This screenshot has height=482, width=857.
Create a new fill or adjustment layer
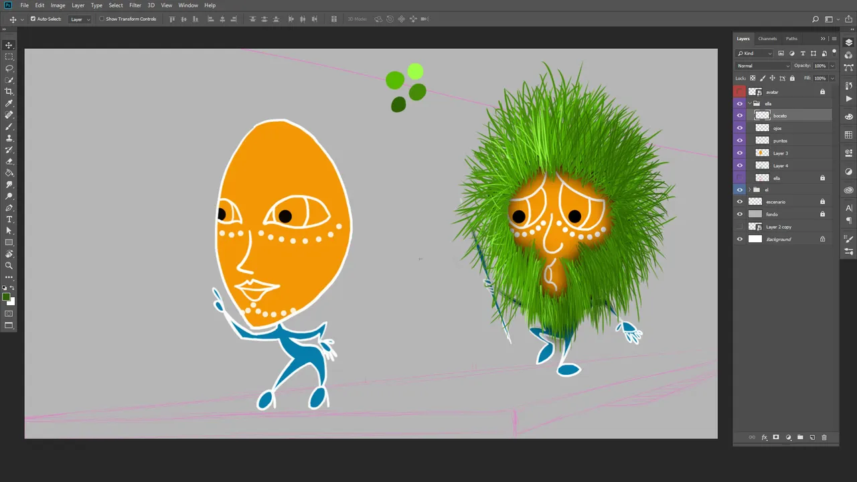(x=788, y=437)
